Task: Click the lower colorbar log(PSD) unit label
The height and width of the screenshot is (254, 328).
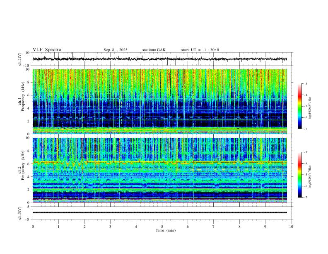Action: tap(310, 176)
